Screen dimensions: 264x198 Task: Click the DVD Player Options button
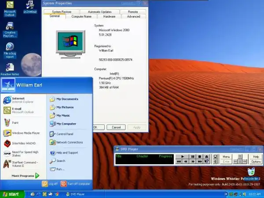256,161
